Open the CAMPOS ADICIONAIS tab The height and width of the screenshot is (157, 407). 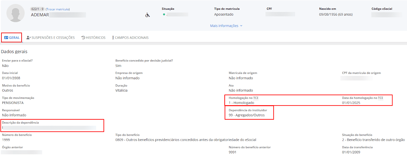point(130,38)
